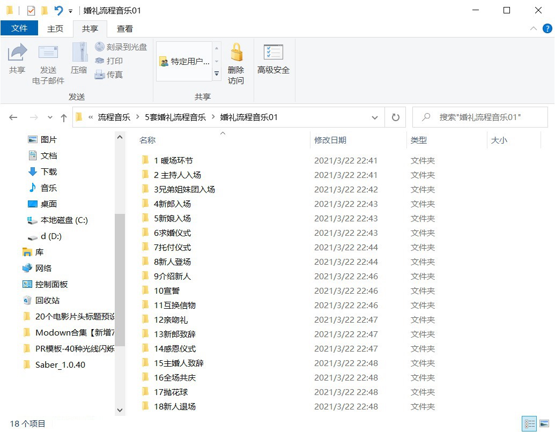Click Remove access (删除访问) lock icon

click(236, 53)
